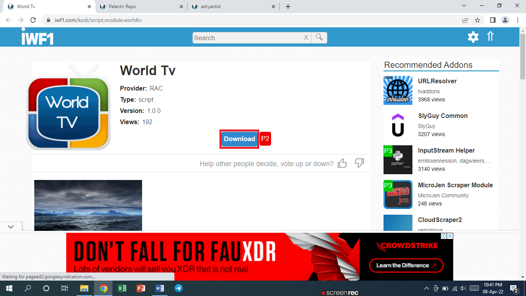The height and width of the screenshot is (296, 526).
Task: Click the magnifier search icon
Action: click(319, 37)
